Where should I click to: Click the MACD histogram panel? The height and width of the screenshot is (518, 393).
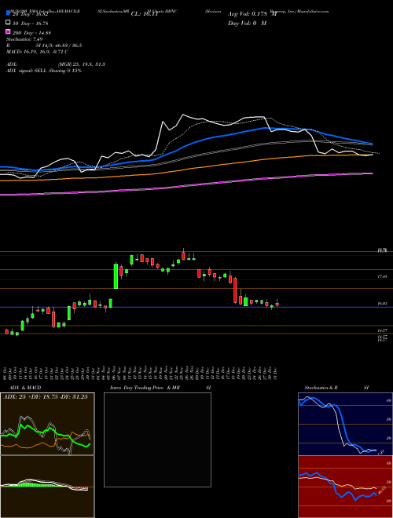point(47,487)
